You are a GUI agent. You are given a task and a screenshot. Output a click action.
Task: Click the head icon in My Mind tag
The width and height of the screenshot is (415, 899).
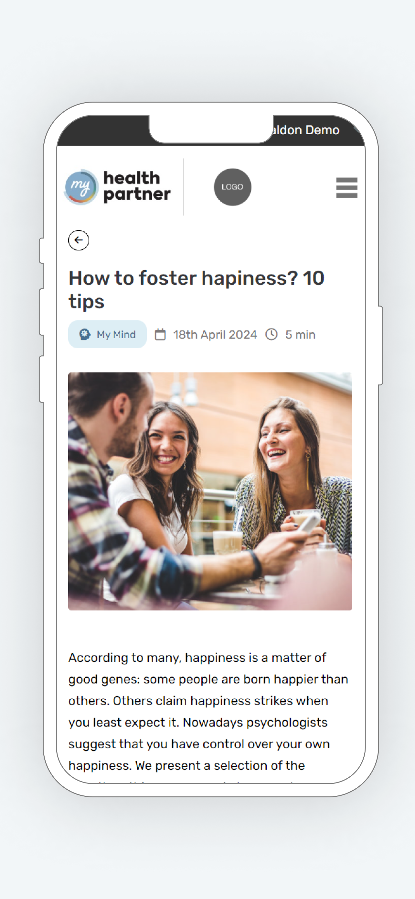[x=85, y=334]
